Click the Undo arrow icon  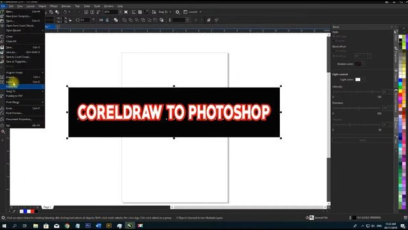pos(65,12)
